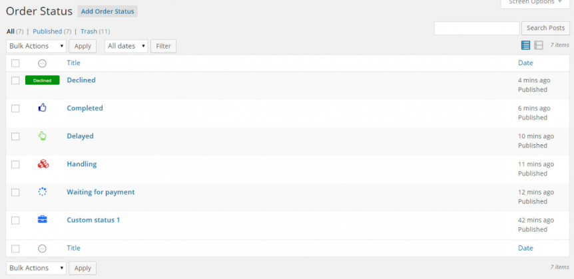The height and width of the screenshot is (279, 574).
Task: Select all rows via header checkbox
Action: pos(15,63)
